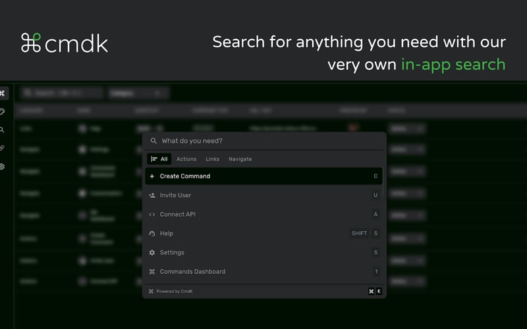527x329 pixels.
Task: Click the add-person icon beside Invite User
Action: pos(152,195)
